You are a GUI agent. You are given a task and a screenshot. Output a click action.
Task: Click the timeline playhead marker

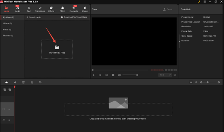(15, 87)
